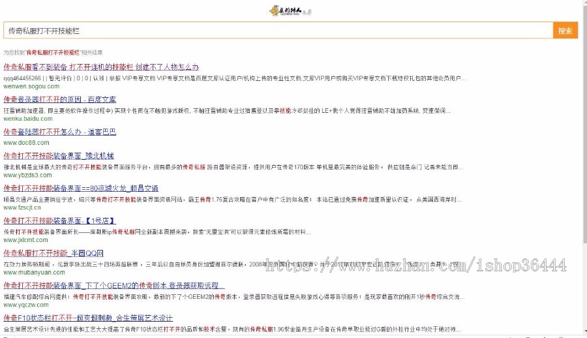
Task: Click the site logo at top center
Action: tap(290, 10)
